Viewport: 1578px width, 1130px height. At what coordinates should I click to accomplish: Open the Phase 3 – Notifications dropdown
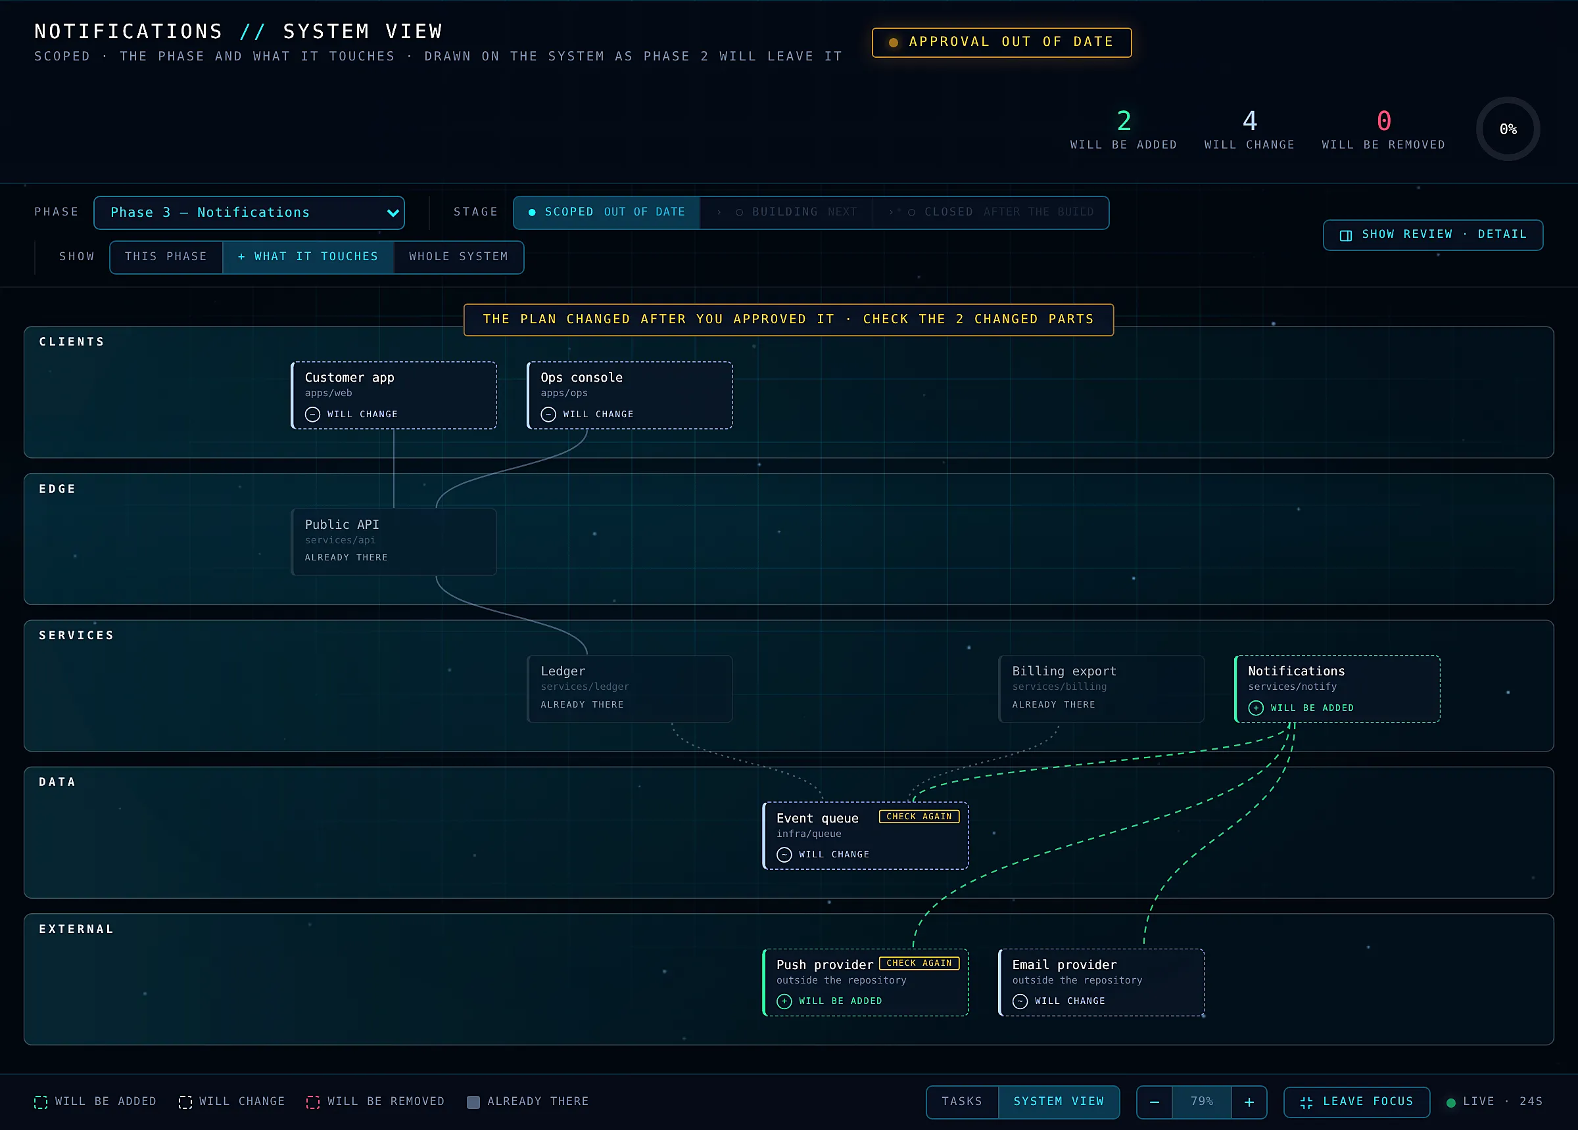tap(249, 213)
